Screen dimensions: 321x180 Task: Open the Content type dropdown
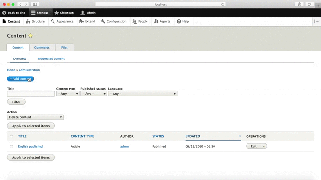pyautogui.click(x=68, y=94)
